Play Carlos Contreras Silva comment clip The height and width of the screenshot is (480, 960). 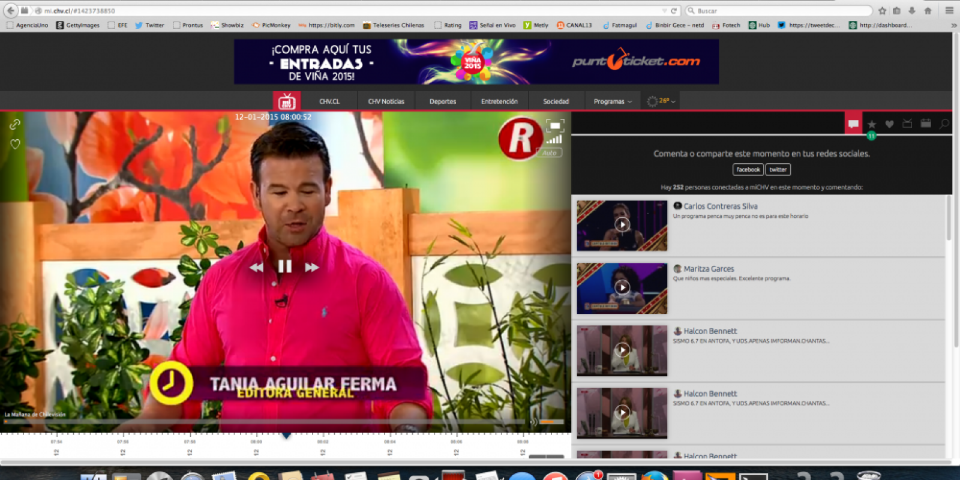622,225
